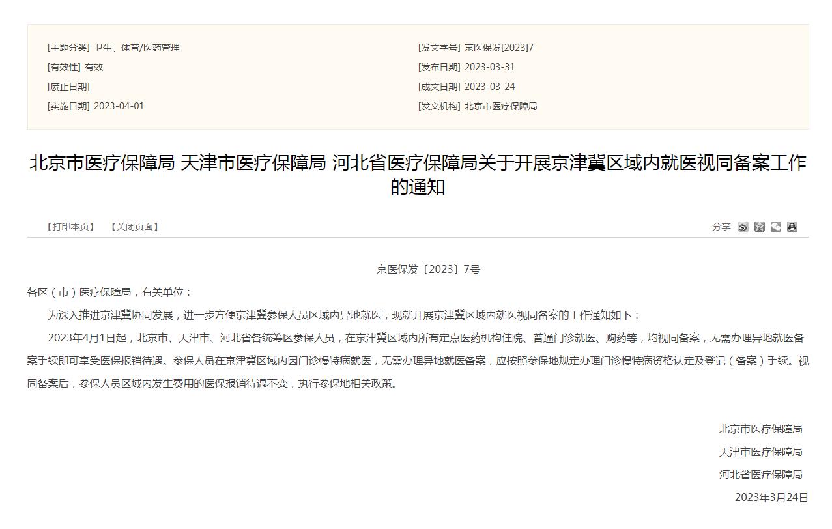Click the 有效性 status value 有效
832x529 pixels.
tap(94, 67)
